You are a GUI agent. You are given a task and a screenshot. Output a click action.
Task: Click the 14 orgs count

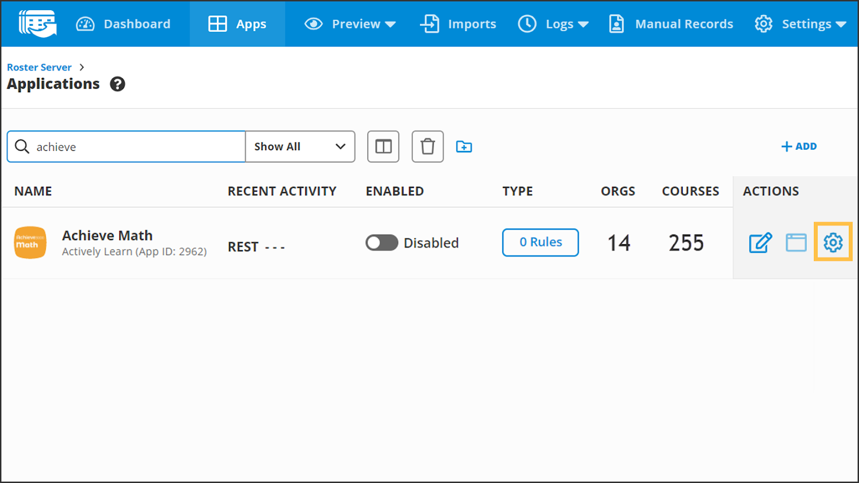pyautogui.click(x=618, y=243)
